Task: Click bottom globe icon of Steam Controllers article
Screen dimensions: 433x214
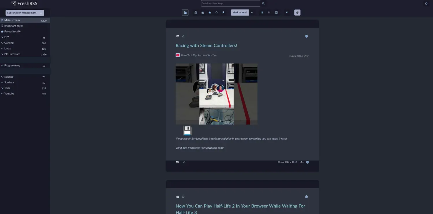Action: click(x=307, y=162)
